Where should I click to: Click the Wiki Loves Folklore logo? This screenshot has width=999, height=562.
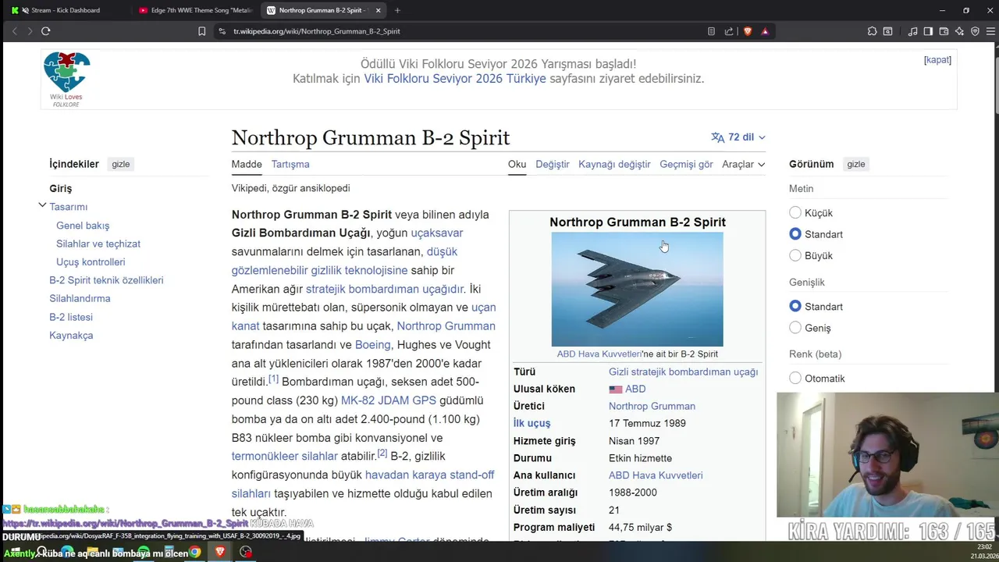click(66, 79)
